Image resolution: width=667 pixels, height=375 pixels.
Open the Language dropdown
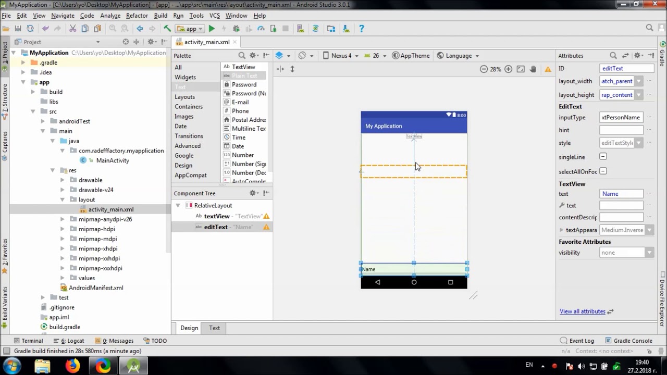tap(458, 56)
